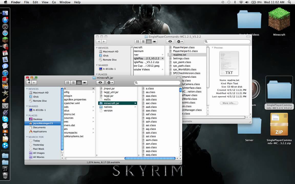Open Skype from the dock

click(5, 119)
